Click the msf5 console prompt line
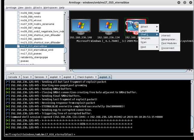The image size is (194, 140). (40, 134)
